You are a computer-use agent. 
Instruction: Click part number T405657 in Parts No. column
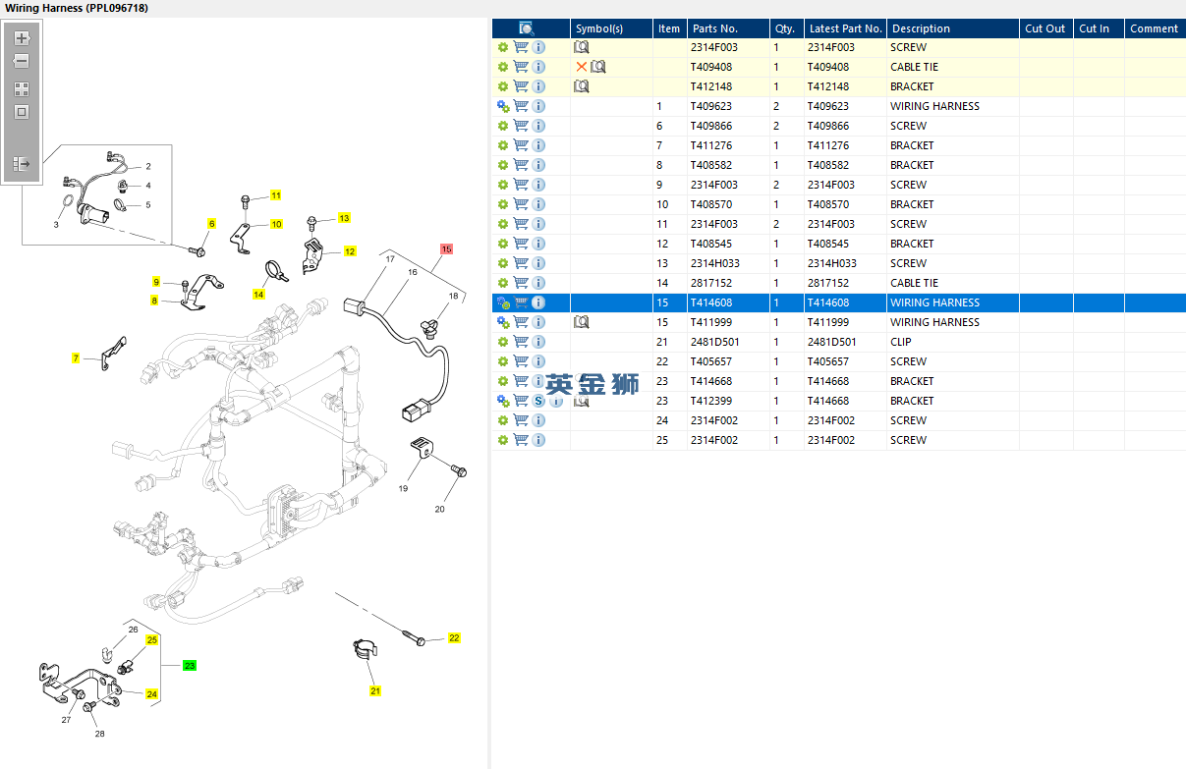[x=710, y=361]
